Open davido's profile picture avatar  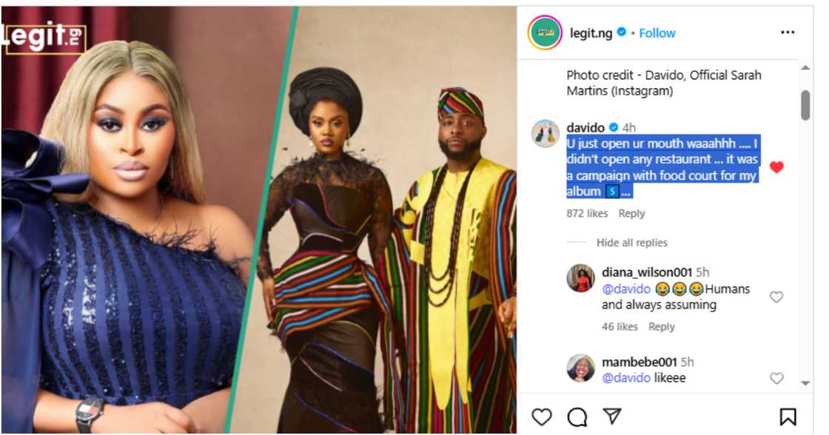pos(546,133)
